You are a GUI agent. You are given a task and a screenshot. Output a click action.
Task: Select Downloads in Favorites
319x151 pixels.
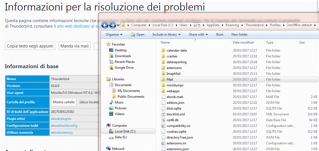click(x=123, y=56)
